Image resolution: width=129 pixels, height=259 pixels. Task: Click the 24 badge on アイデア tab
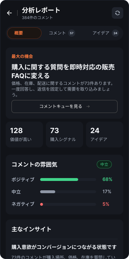tap(115, 33)
